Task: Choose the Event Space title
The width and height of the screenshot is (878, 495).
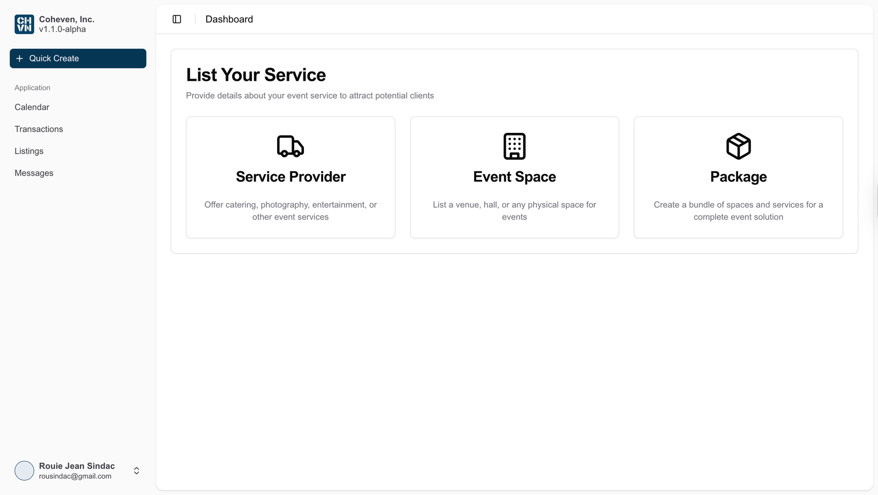Action: [x=514, y=177]
